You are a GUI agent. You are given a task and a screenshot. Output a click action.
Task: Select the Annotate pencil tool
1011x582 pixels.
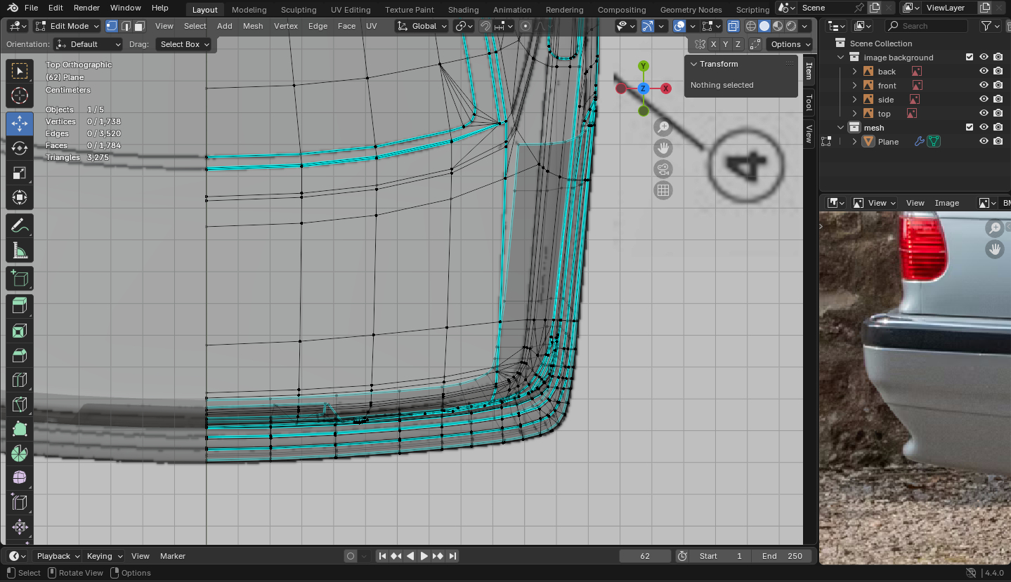[20, 226]
